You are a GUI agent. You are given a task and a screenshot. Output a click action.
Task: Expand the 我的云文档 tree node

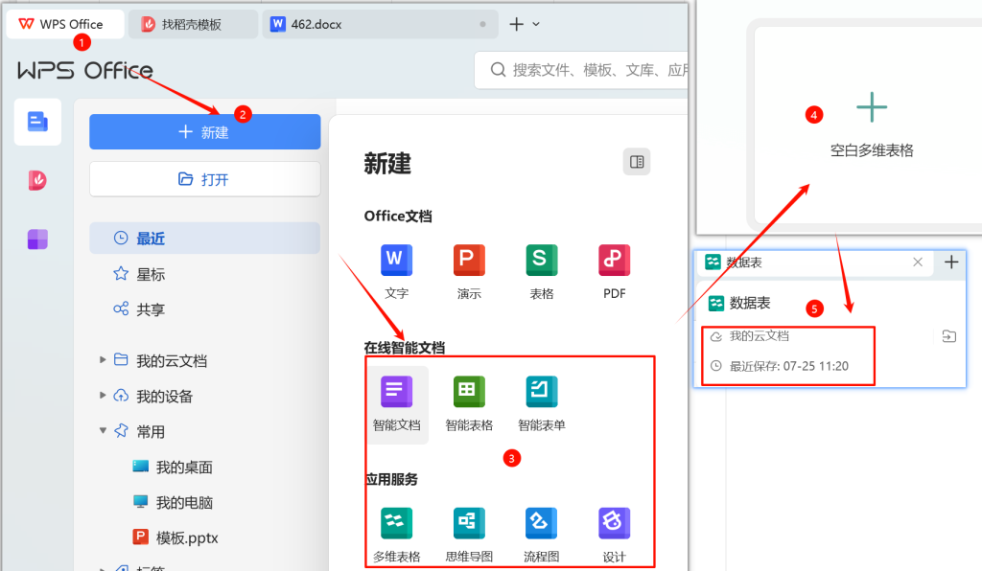pos(103,359)
